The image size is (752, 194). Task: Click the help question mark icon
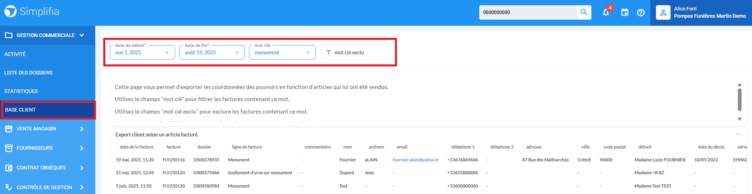(x=641, y=12)
